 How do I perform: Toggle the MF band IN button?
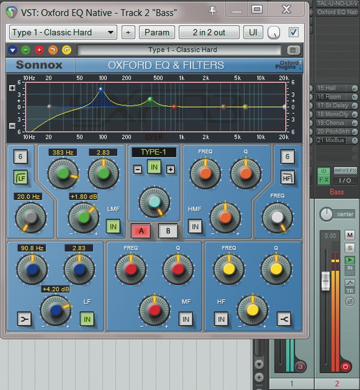click(186, 319)
